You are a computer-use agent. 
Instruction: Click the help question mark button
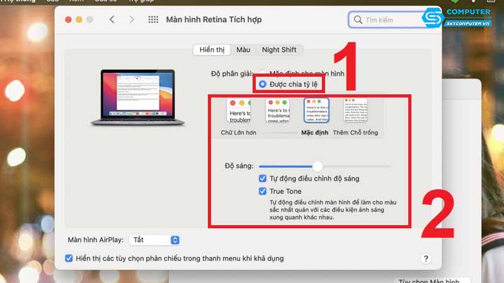[426, 258]
